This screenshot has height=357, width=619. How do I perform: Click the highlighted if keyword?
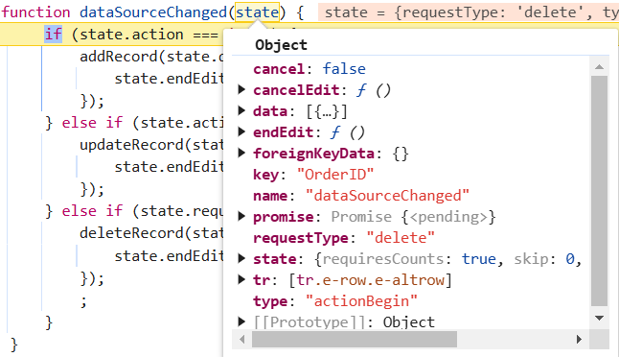(54, 34)
